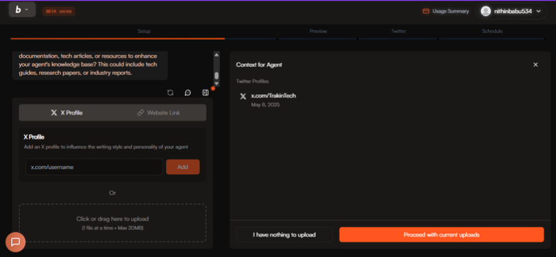The height and width of the screenshot is (257, 556).
Task: Click the chat bubble icon below the message
Action: [x=188, y=92]
